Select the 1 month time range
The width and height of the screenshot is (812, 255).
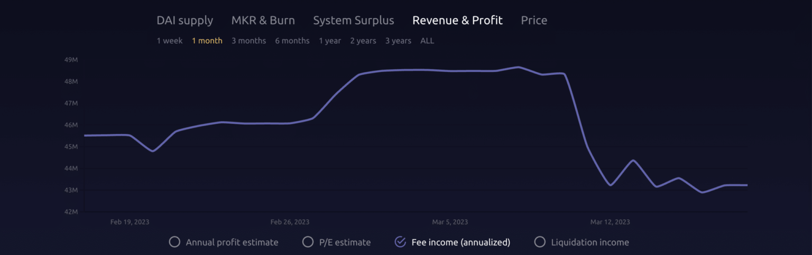point(207,41)
